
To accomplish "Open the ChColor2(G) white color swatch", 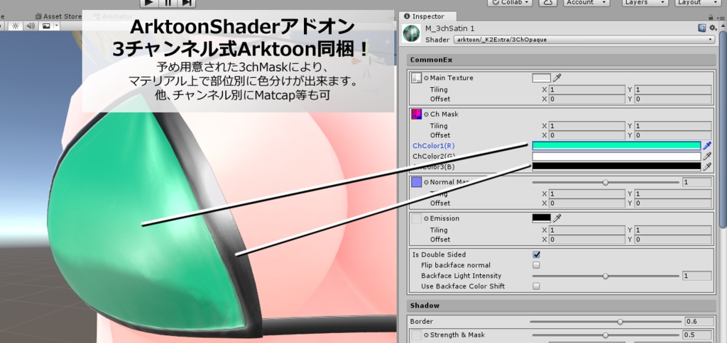I will pyautogui.click(x=616, y=157).
